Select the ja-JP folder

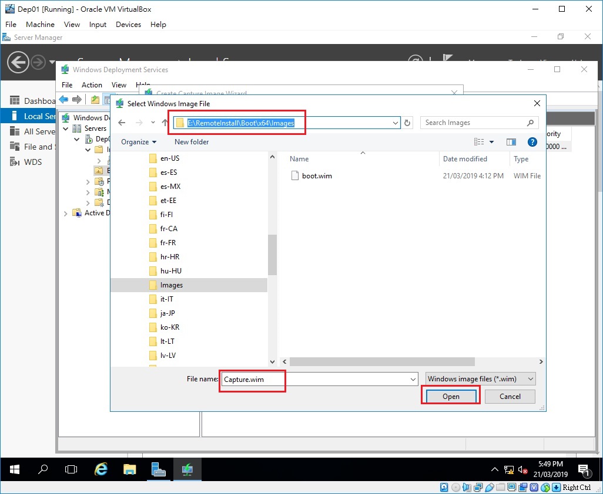click(168, 313)
